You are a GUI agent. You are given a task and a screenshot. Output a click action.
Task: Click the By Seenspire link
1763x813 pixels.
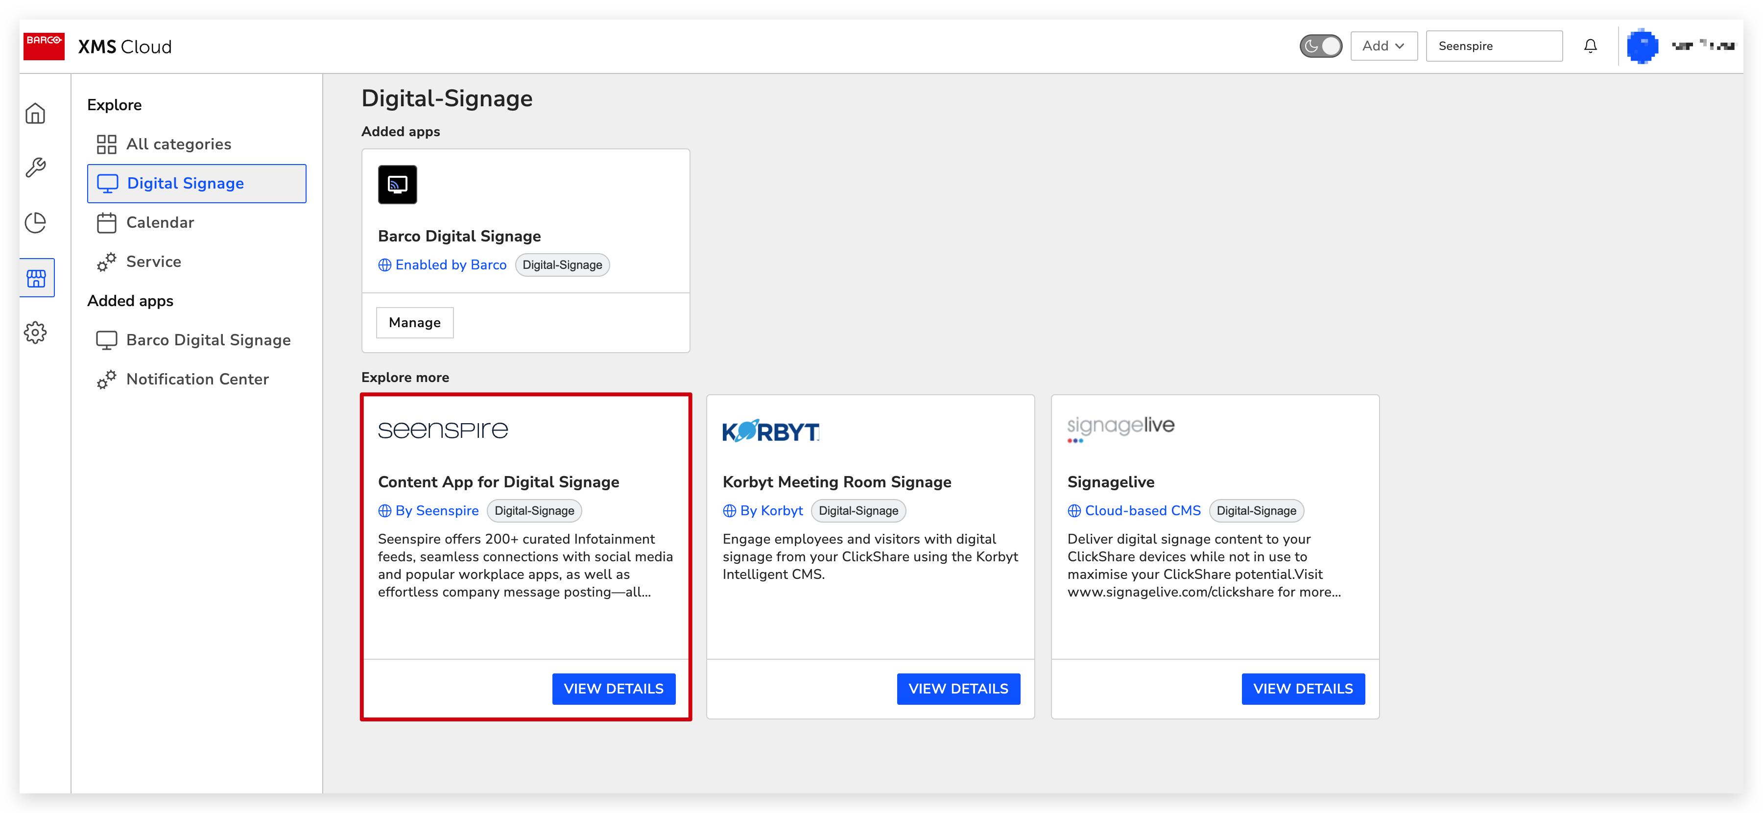437,510
